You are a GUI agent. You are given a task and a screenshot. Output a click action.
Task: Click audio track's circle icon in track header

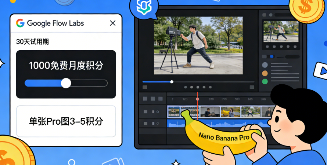[x=158, y=124]
